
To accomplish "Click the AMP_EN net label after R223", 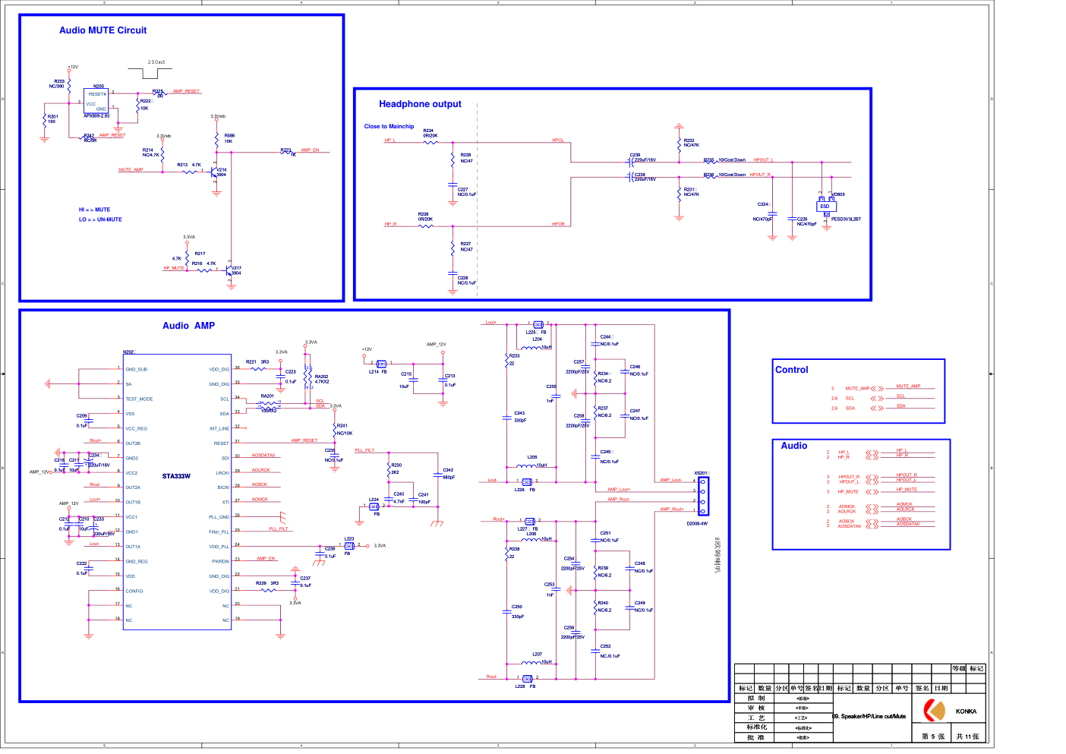I will pos(310,150).
